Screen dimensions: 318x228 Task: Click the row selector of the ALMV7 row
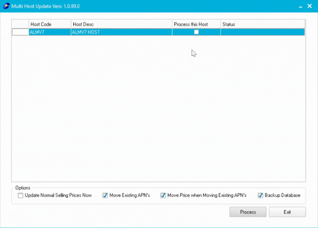click(20, 32)
